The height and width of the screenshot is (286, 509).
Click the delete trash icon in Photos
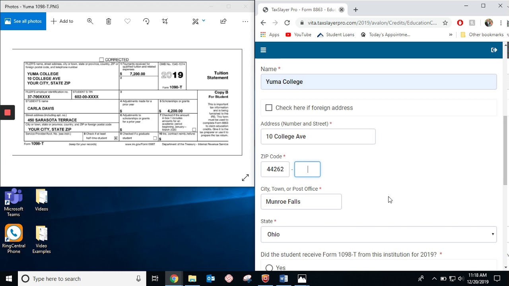click(x=109, y=21)
